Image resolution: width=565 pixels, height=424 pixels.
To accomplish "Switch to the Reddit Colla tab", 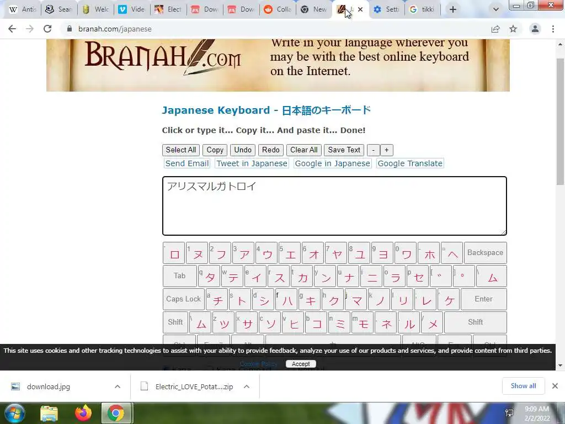I will coord(278,9).
